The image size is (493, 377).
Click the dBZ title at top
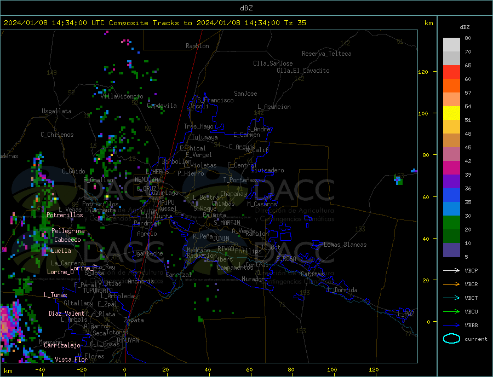(246, 8)
